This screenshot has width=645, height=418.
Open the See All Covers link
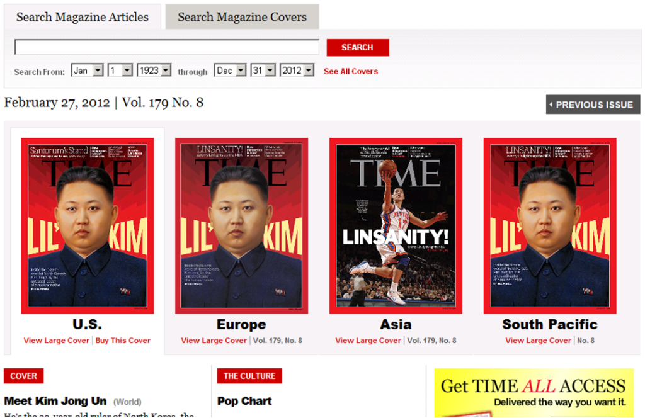coord(350,72)
